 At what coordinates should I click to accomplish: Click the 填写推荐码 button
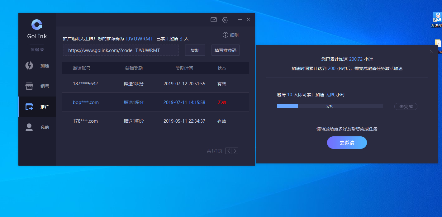[226, 50]
